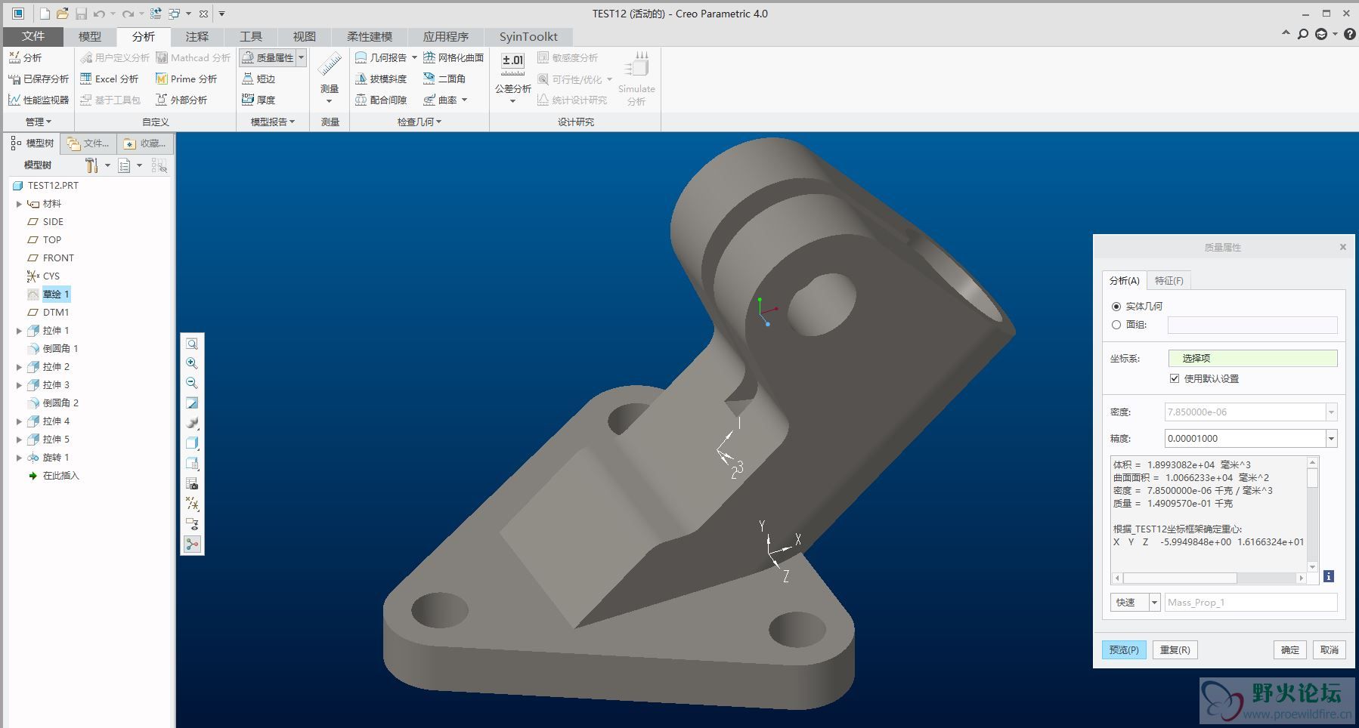Run 短边 short edge check
The width and height of the screenshot is (1359, 728).
click(x=258, y=79)
